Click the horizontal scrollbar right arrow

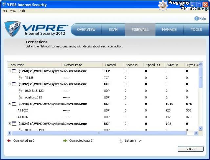pyautogui.click(x=196, y=133)
